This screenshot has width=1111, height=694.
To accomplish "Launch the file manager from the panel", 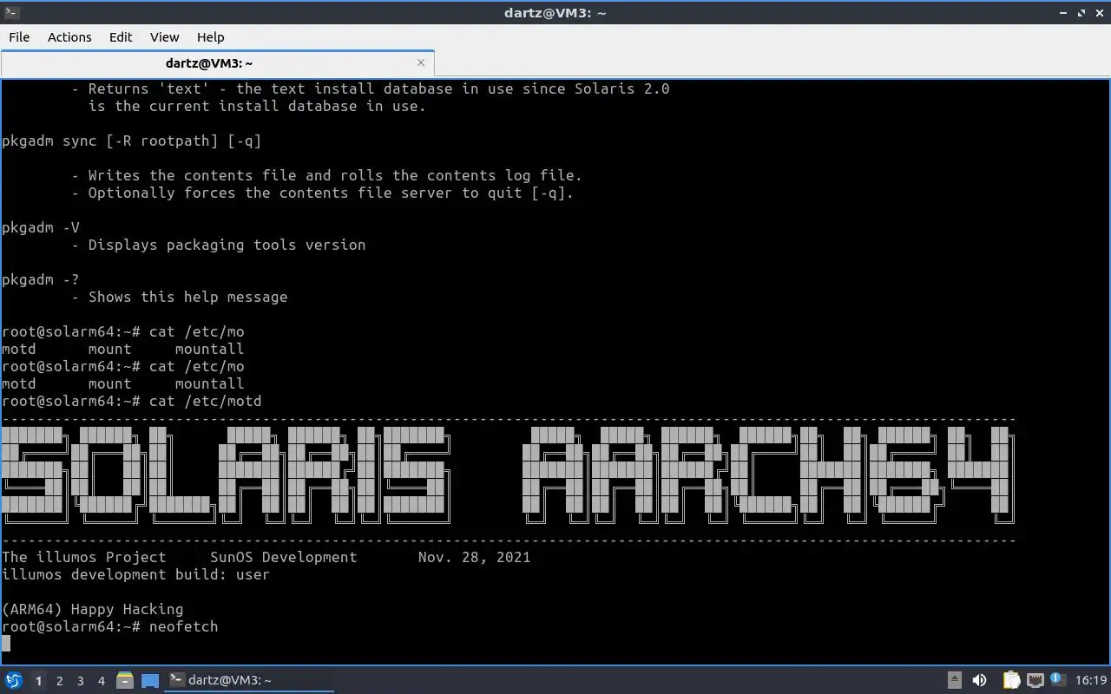I will 124,680.
